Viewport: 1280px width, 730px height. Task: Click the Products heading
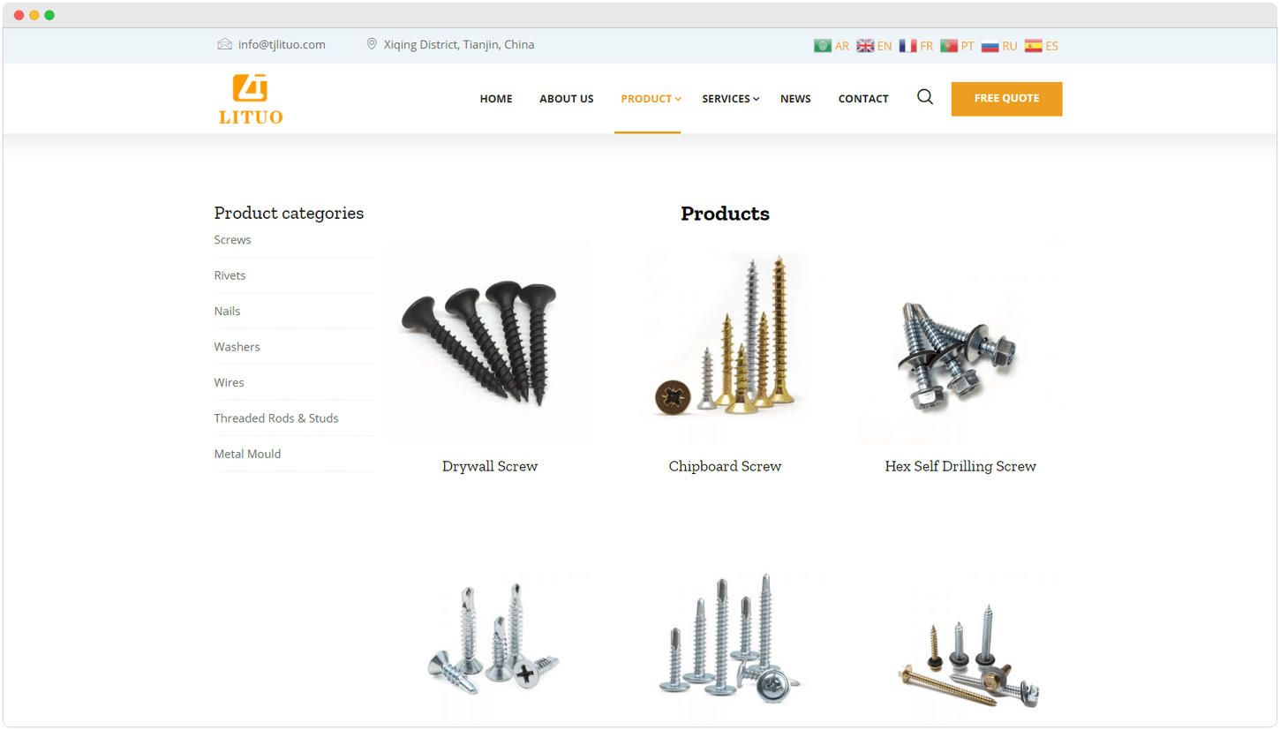tap(725, 214)
